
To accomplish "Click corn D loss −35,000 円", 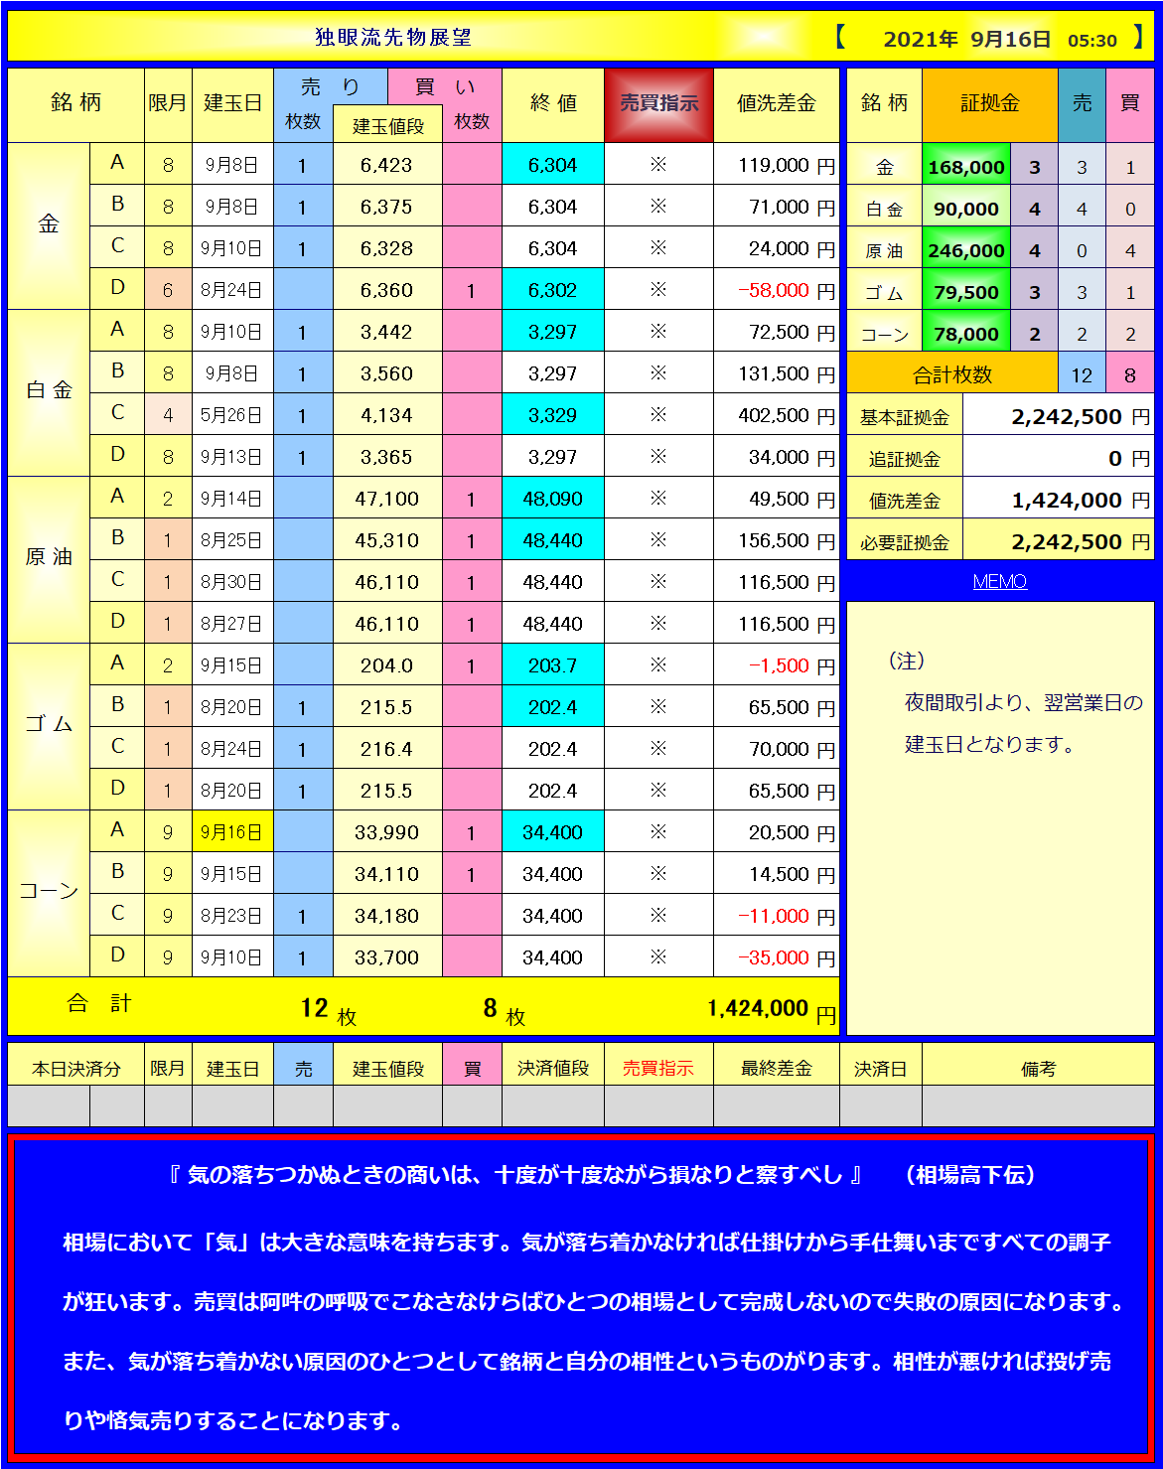I will pos(777,957).
